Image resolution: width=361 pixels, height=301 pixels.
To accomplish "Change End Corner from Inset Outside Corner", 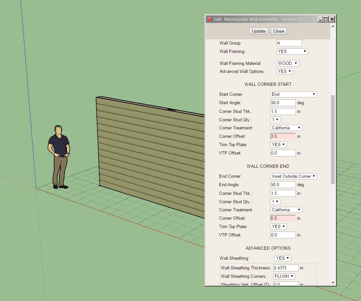I will click(294, 176).
